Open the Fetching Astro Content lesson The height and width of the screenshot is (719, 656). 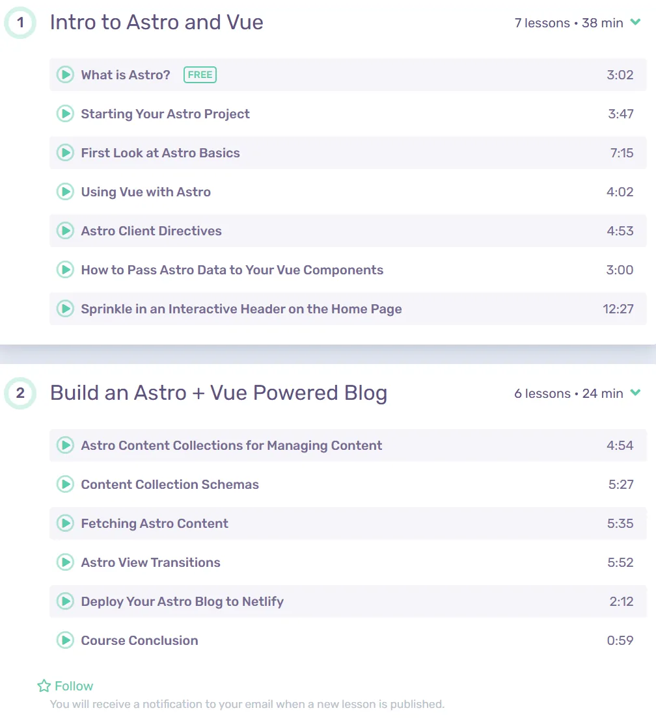point(348,523)
